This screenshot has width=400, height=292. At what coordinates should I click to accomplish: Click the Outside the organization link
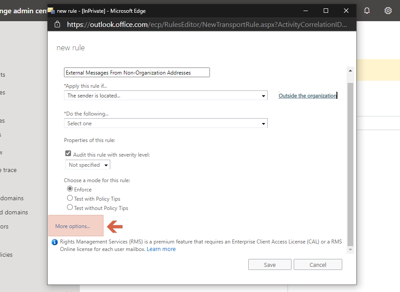(308, 96)
